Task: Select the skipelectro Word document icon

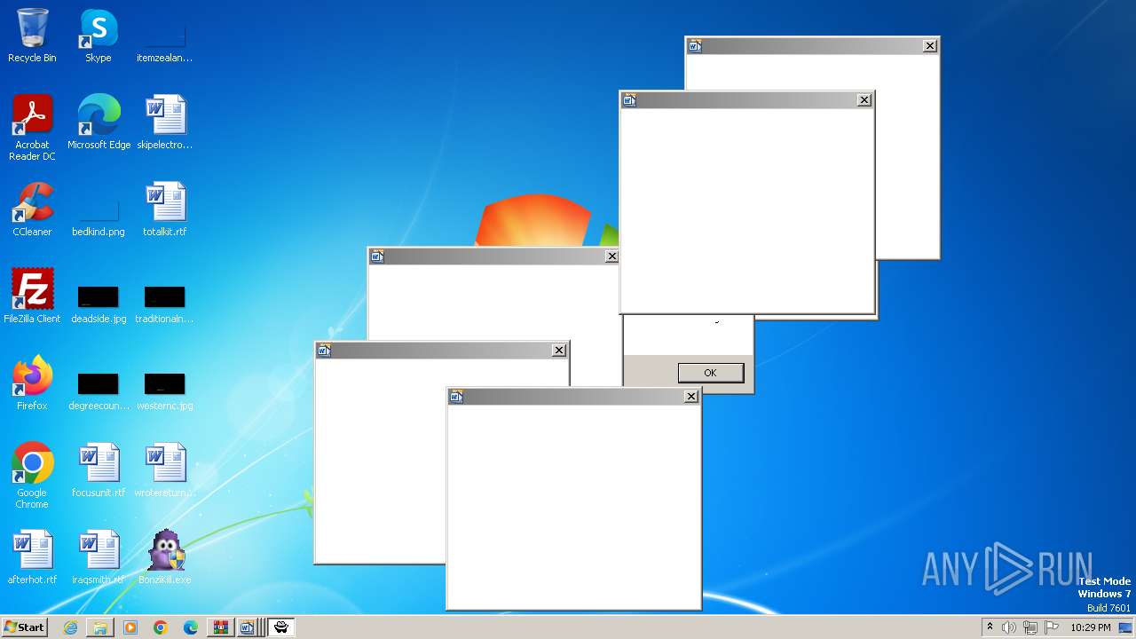Action: pyautogui.click(x=165, y=122)
